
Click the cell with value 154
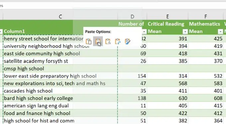tap(132, 76)
